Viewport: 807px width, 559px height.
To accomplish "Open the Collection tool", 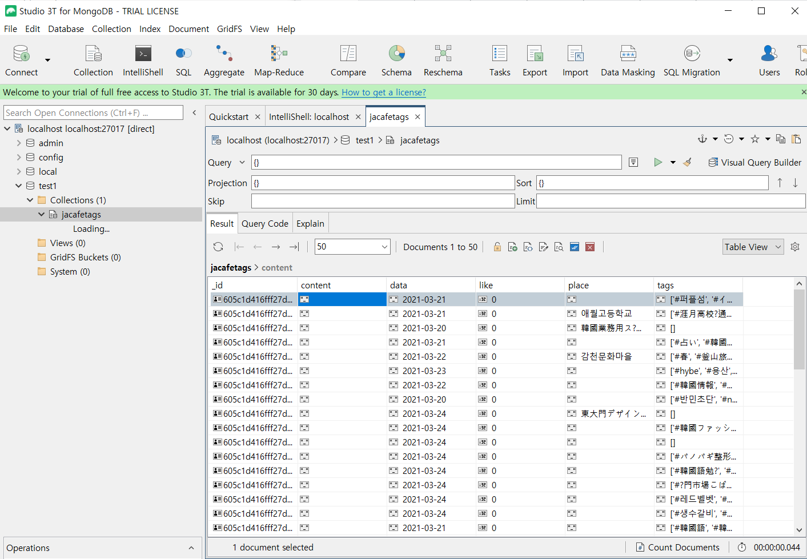I will click(x=93, y=61).
